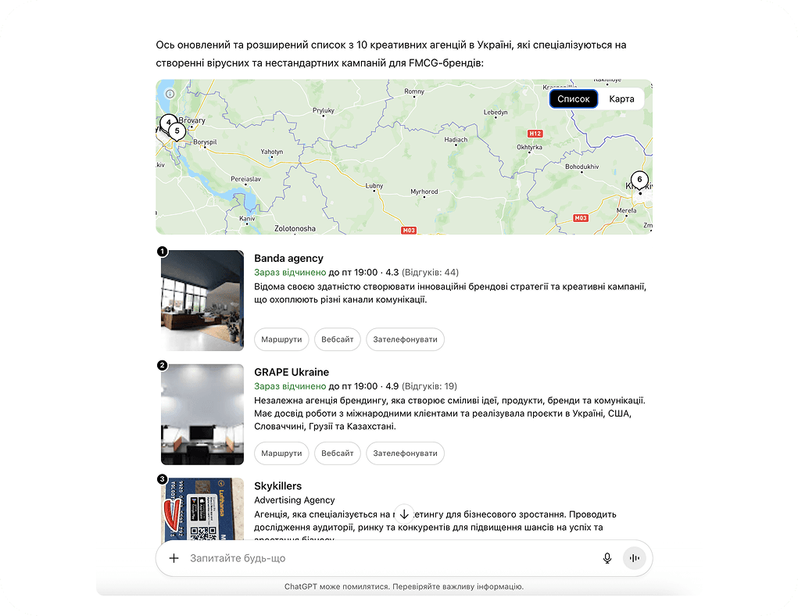
Task: Open the Banda agency office photo
Action: click(202, 301)
